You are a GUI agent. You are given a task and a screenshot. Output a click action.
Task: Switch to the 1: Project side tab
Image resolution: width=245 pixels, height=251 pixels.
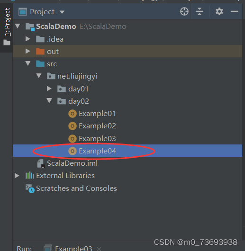click(x=7, y=27)
